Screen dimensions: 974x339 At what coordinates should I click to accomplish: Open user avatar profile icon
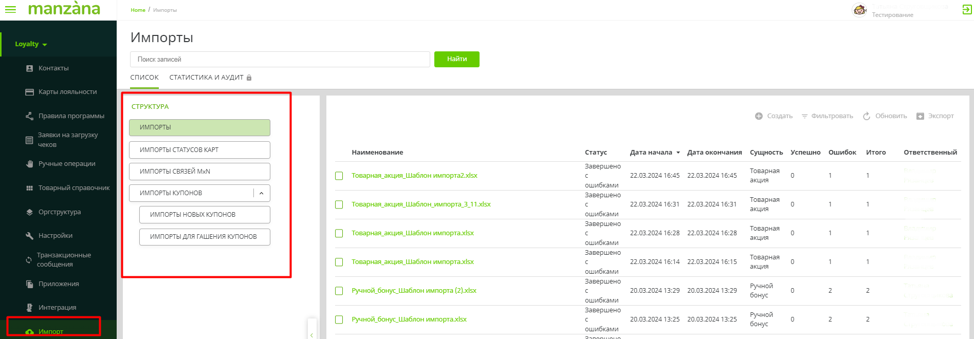click(859, 10)
